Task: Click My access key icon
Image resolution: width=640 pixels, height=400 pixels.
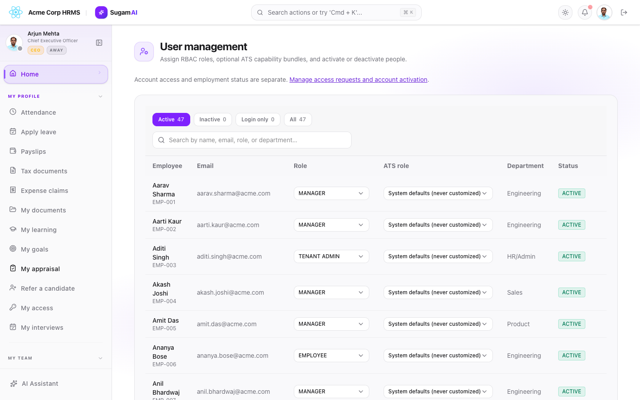Action: pos(13,308)
